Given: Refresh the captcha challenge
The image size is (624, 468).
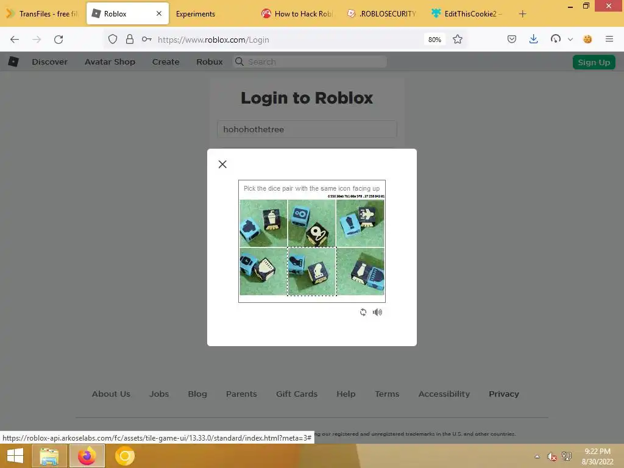Looking at the screenshot, I should (x=363, y=312).
